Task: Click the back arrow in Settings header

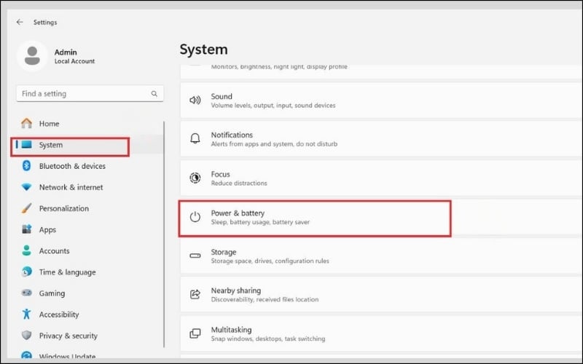Action: (20, 22)
